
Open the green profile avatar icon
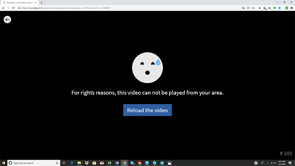tap(286, 8)
